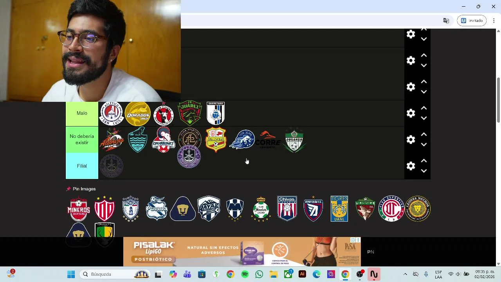501x282 pixels.
Task: Open the Windows Start menu
Action: tap(71, 274)
